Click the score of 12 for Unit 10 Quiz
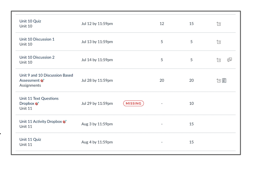Screen dimensions: 271x170 pos(162,24)
